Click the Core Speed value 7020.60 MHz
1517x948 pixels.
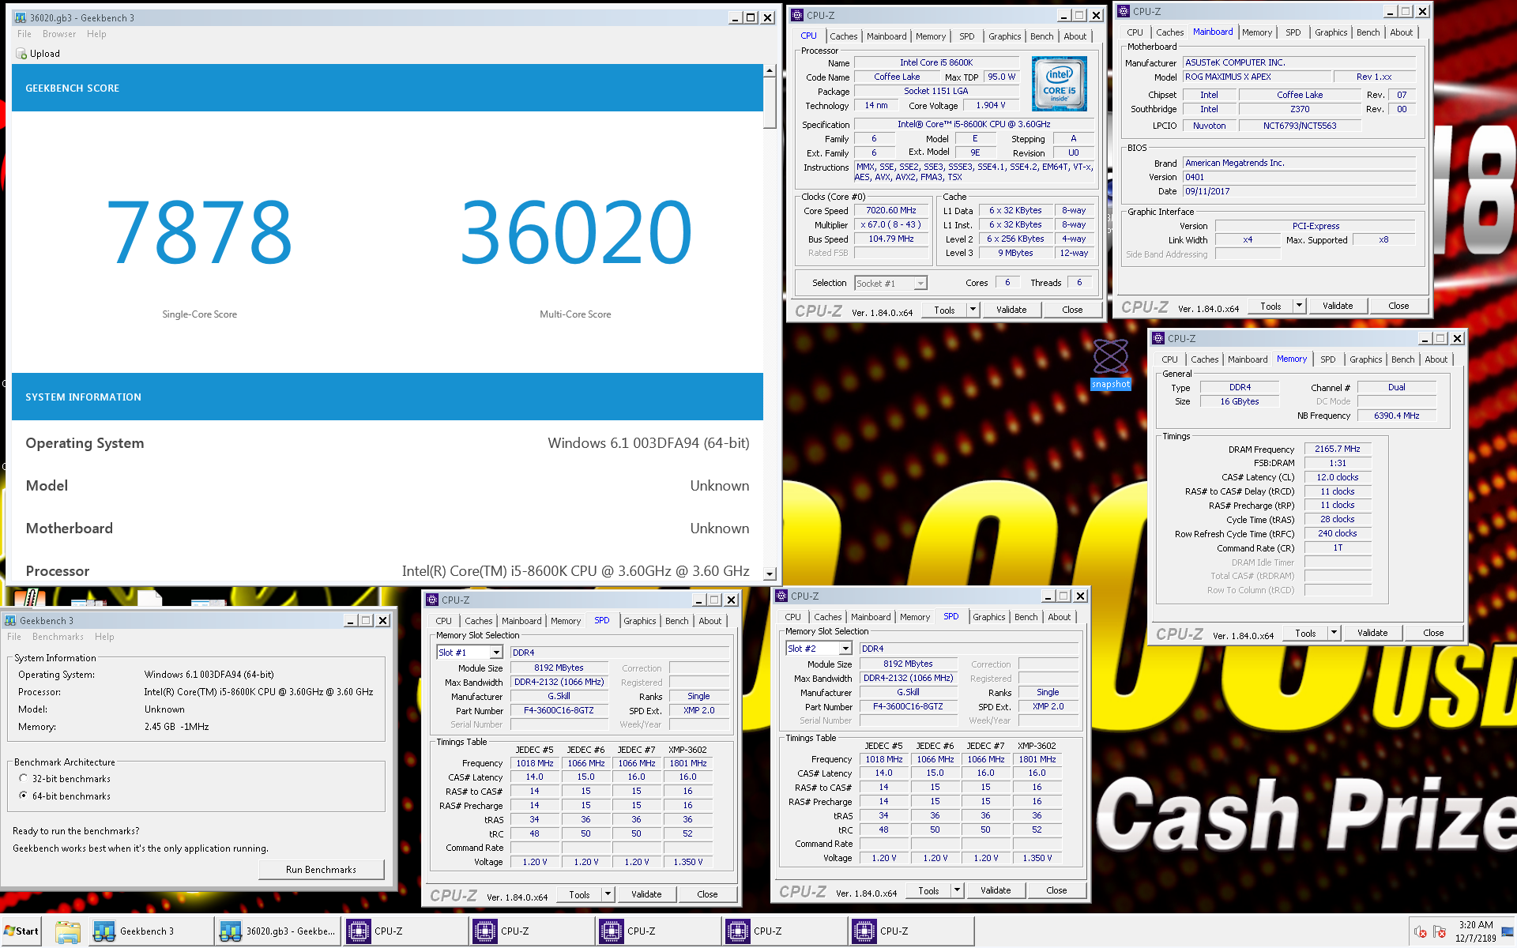(891, 211)
